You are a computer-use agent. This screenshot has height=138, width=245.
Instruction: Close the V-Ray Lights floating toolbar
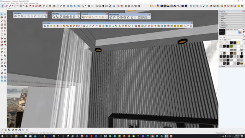(107, 14)
